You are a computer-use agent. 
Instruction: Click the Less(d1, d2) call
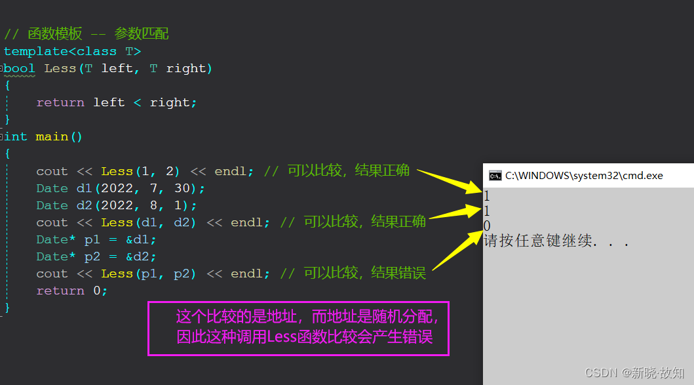(148, 222)
